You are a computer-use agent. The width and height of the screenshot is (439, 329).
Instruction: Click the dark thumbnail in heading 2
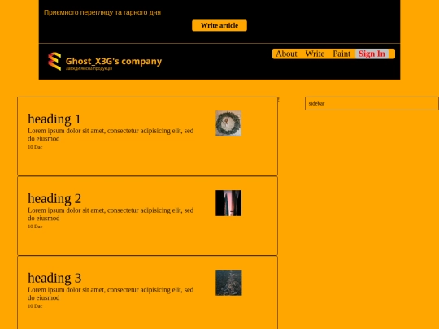pyautogui.click(x=228, y=203)
